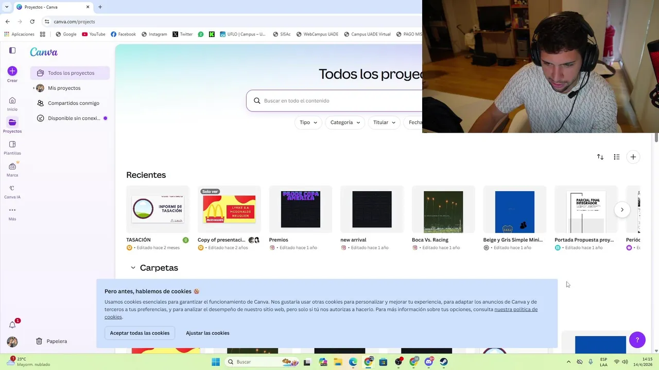Collapse the Carpetas section chevron
This screenshot has height=370, width=659.
coord(133,268)
